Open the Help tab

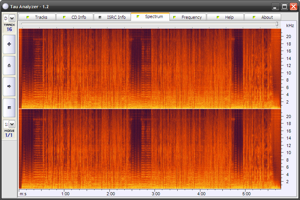(225, 17)
